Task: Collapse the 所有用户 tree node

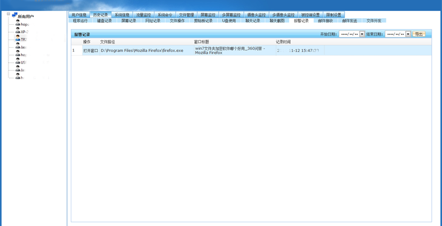Action: [8, 14]
